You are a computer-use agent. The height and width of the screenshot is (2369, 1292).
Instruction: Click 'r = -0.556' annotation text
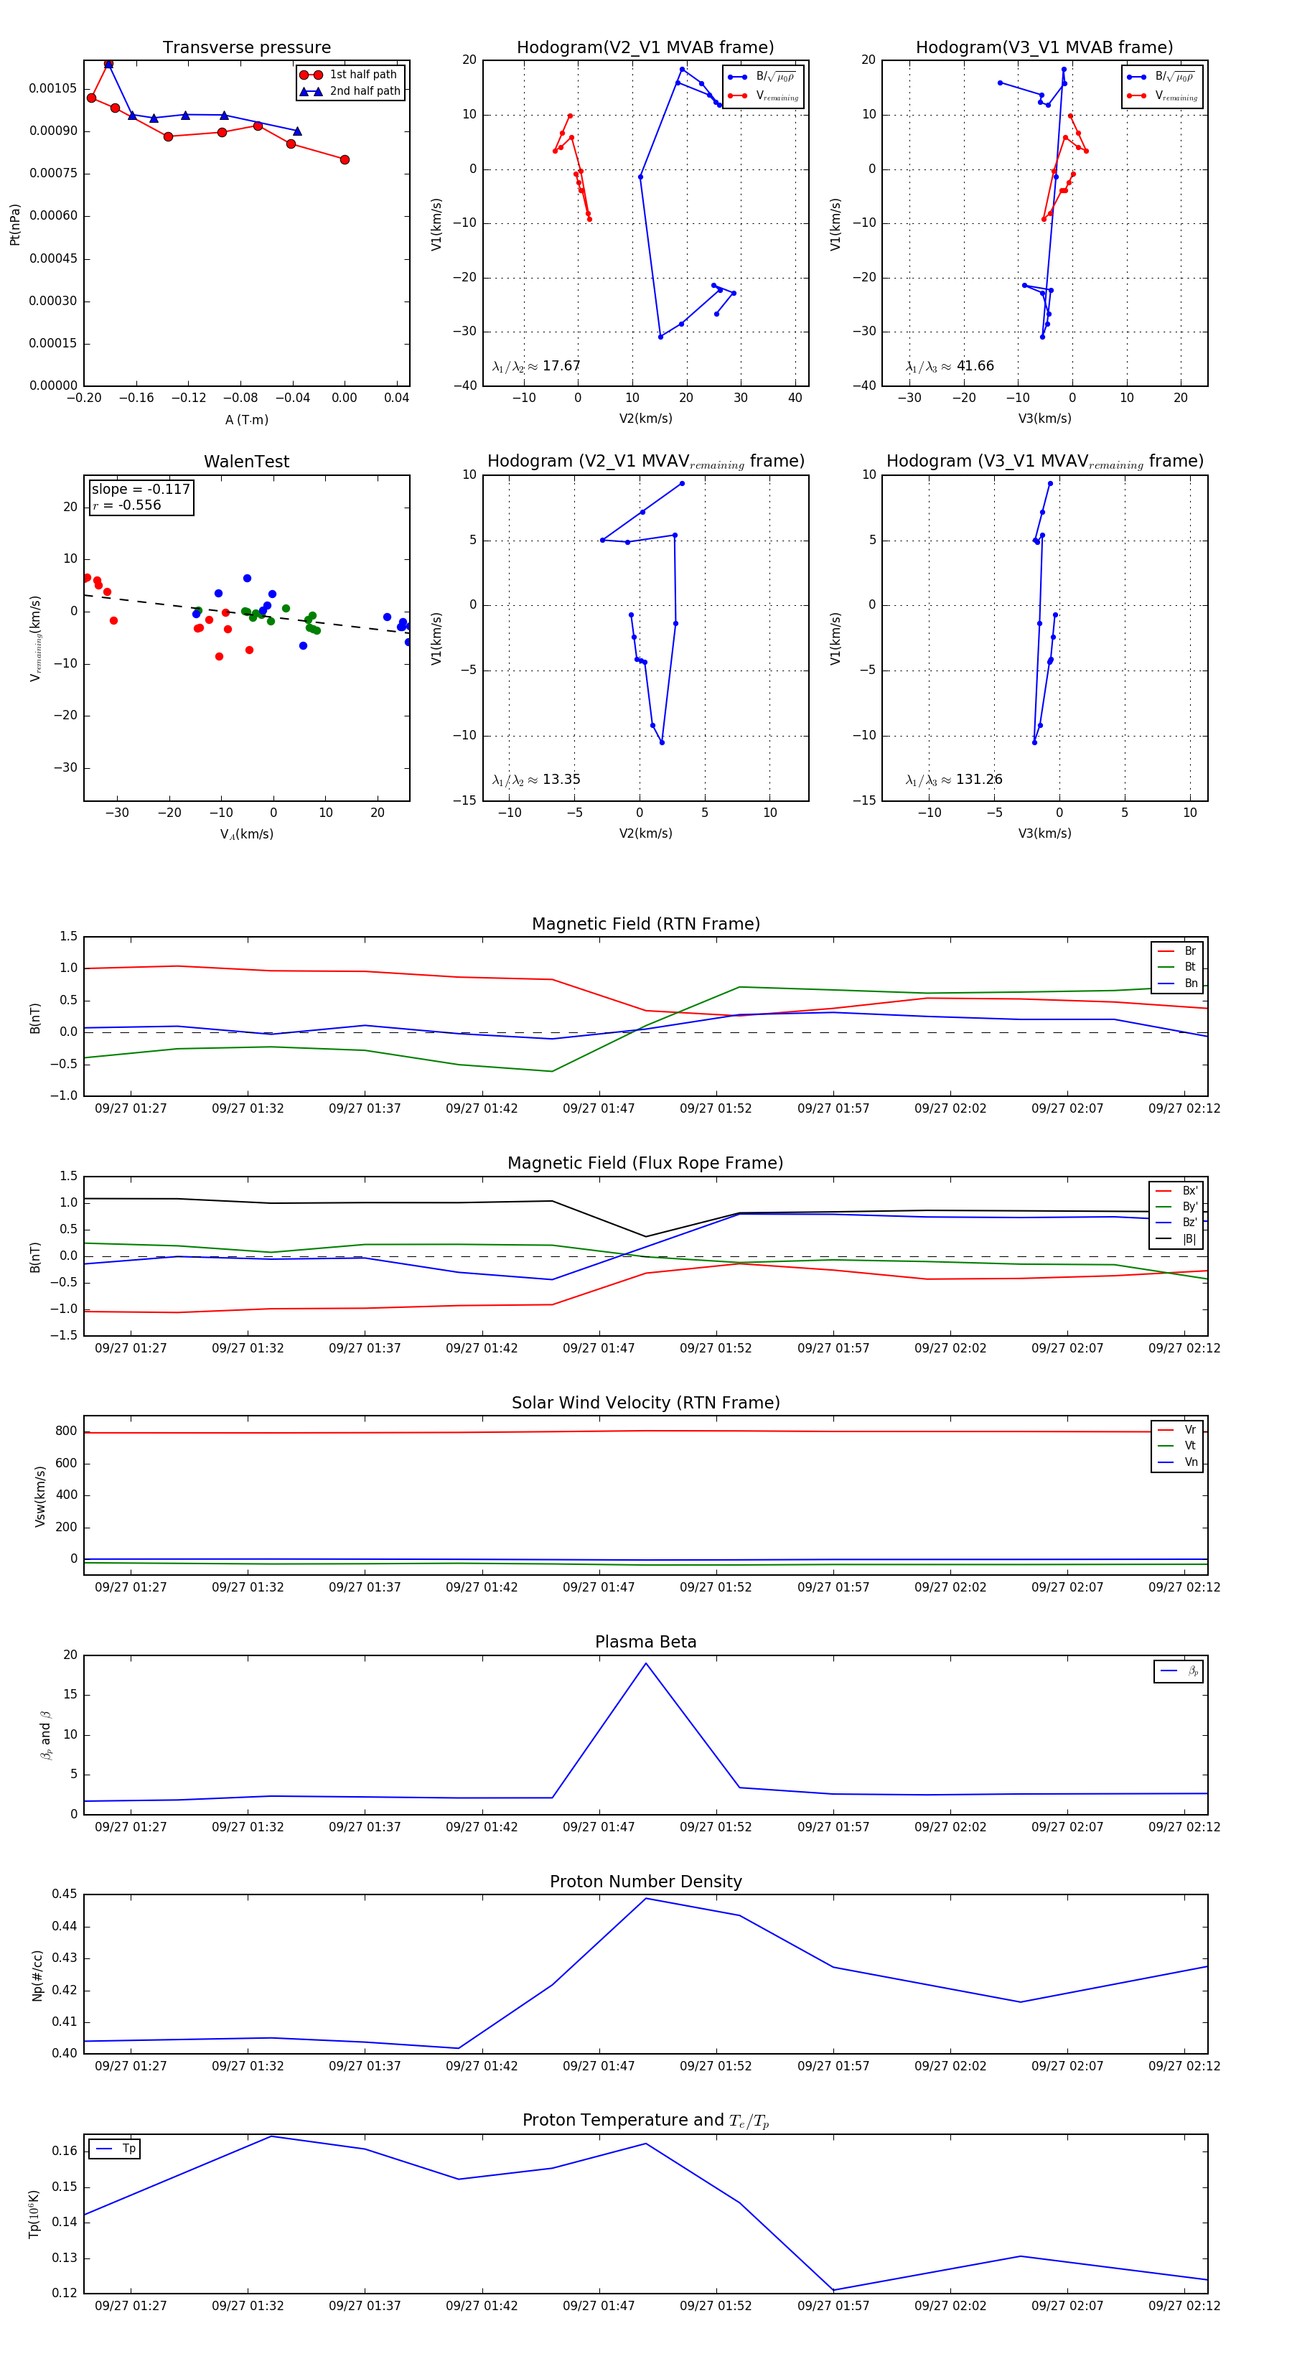click(127, 505)
